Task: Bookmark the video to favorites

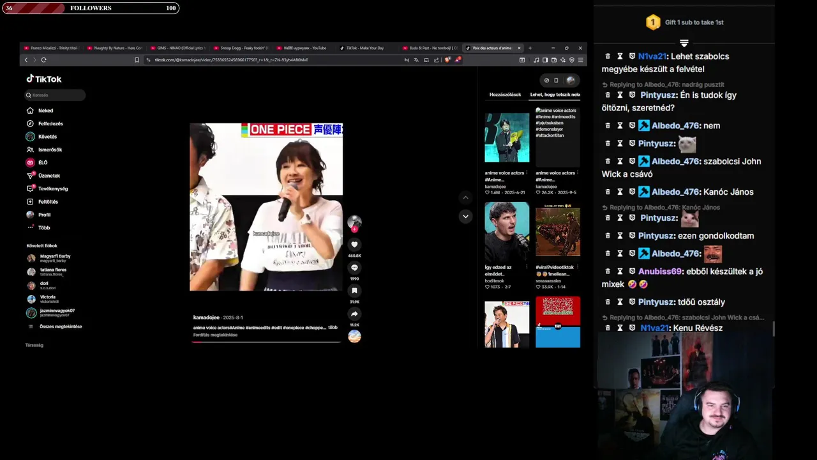Action: coord(354,291)
